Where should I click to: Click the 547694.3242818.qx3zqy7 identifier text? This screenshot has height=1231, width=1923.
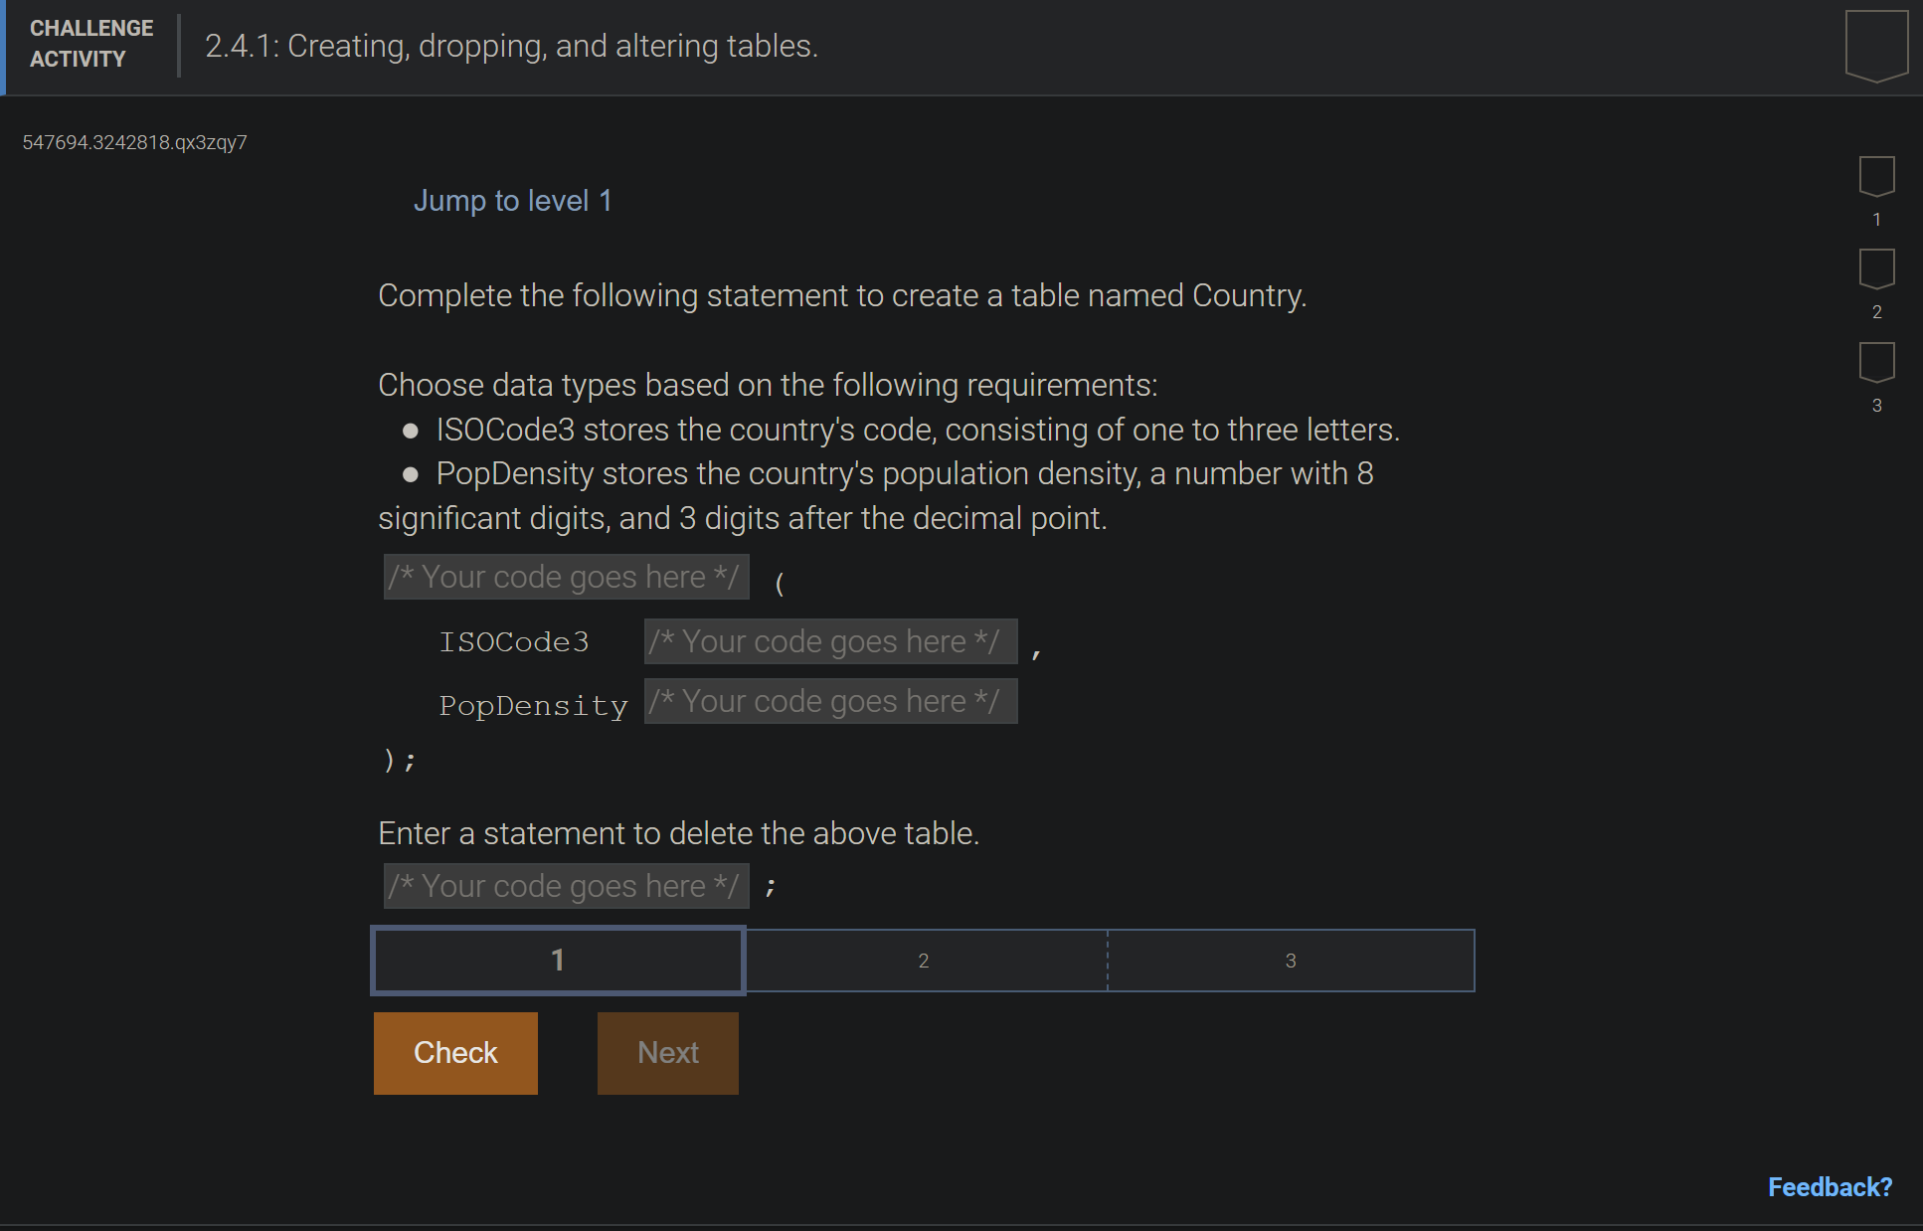pyautogui.click(x=135, y=142)
